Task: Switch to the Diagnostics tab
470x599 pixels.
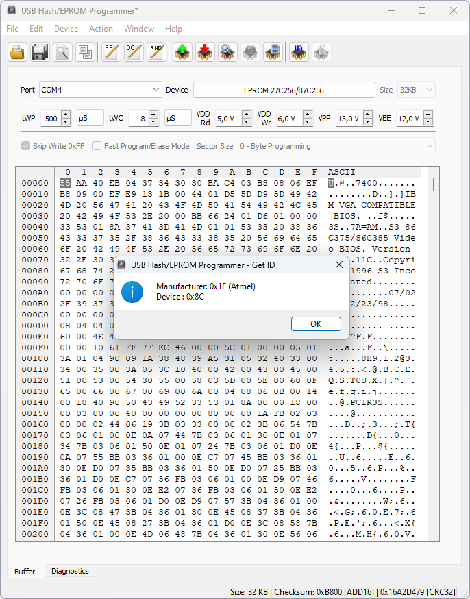Action: [x=70, y=571]
